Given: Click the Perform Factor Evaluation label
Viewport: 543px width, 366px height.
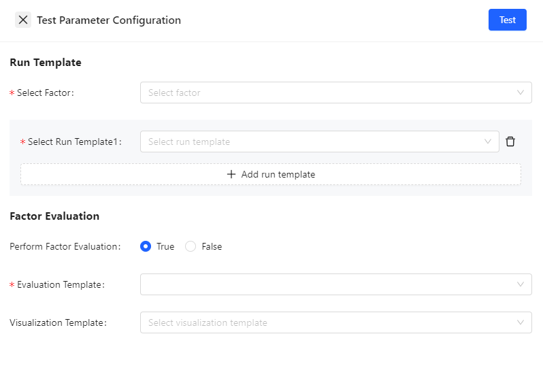Looking at the screenshot, I should coord(65,246).
